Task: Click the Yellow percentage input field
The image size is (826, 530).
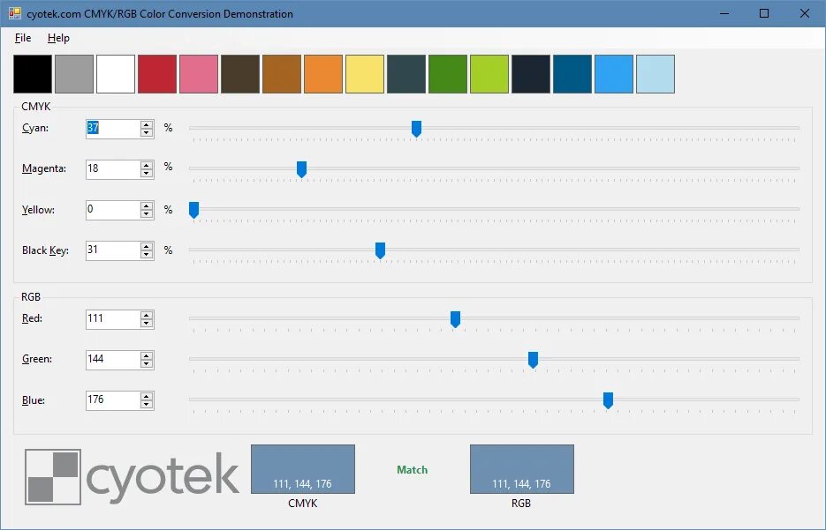Action: 113,210
